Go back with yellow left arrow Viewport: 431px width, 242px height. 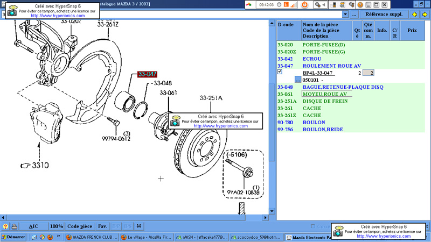[414, 15]
